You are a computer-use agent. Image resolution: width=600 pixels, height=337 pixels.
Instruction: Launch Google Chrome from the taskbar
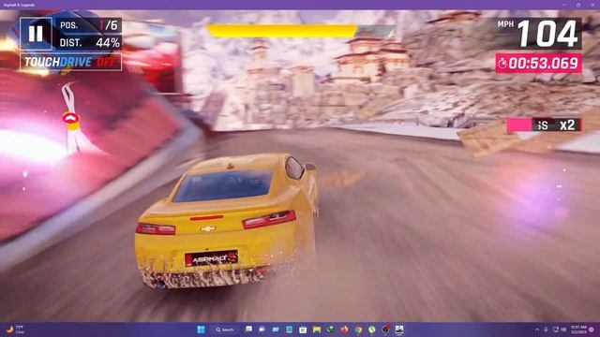tap(358, 330)
